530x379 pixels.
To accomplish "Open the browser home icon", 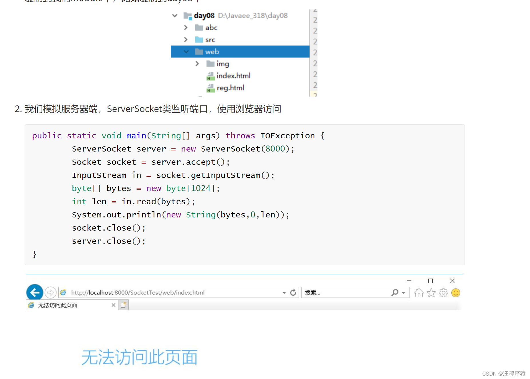I will click(x=419, y=293).
